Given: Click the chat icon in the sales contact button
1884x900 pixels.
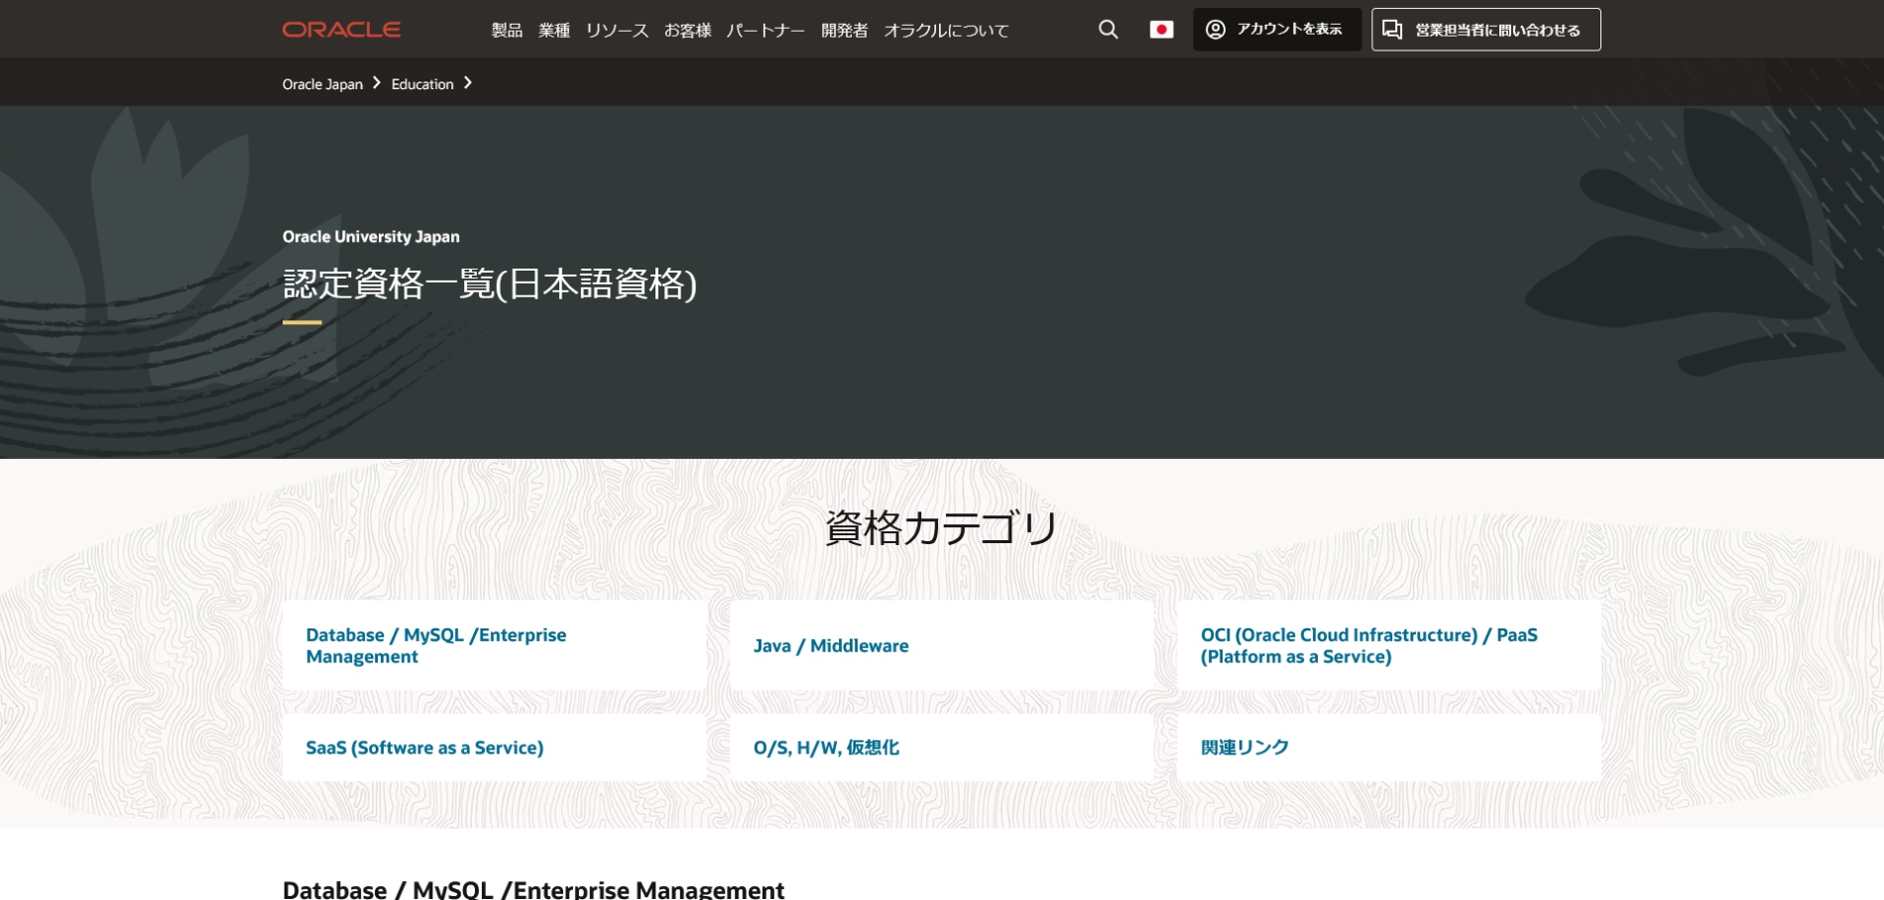Looking at the screenshot, I should point(1392,30).
